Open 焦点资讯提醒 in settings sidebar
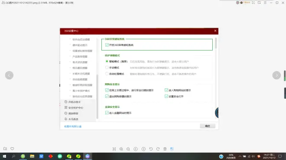 [x=80, y=62]
